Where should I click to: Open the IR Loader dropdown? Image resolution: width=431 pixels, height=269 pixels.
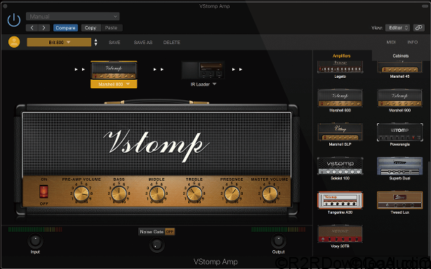coord(204,84)
